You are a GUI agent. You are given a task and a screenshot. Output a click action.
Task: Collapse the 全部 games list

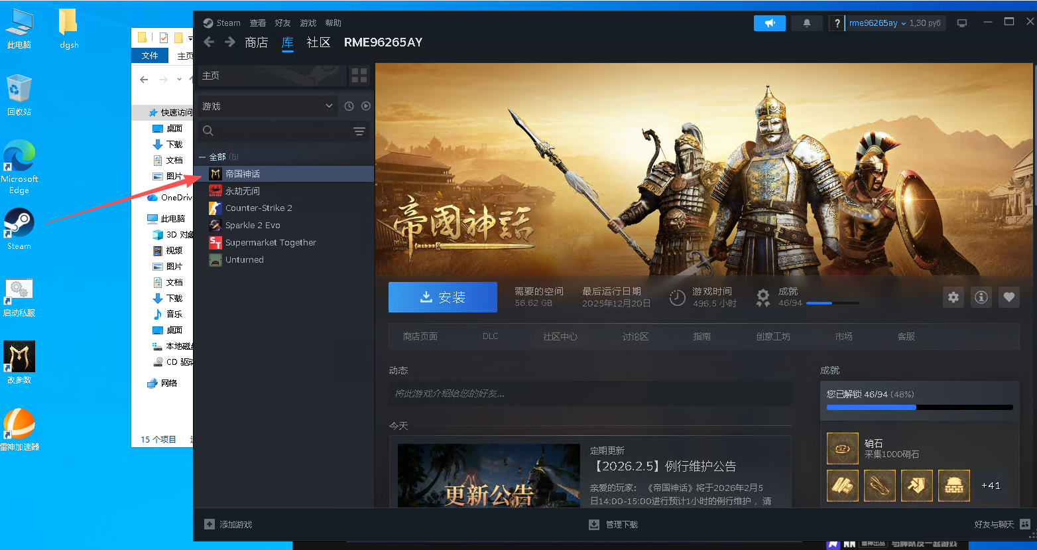pos(202,157)
